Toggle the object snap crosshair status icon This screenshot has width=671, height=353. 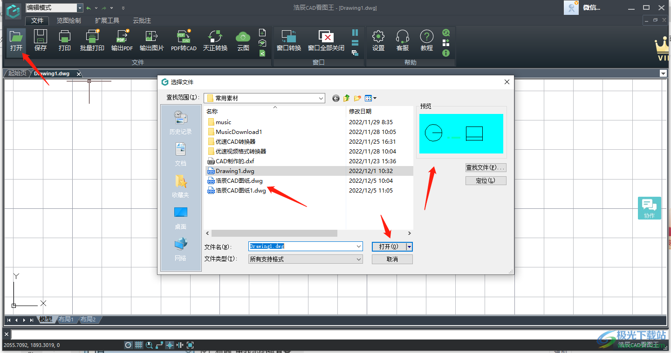click(x=170, y=345)
